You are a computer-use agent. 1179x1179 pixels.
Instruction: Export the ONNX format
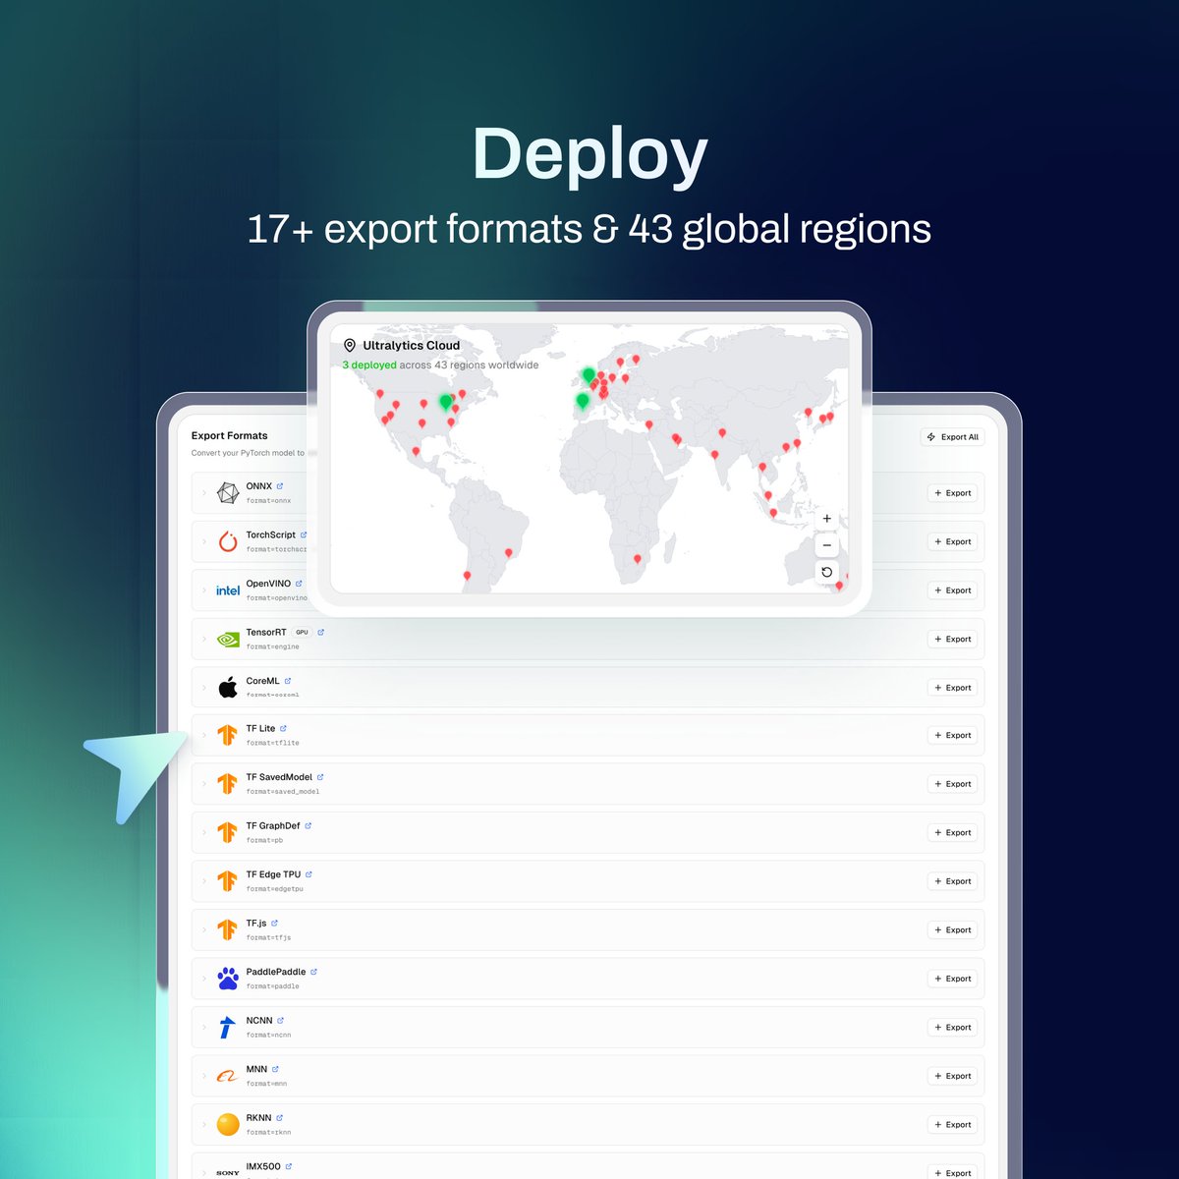click(953, 493)
